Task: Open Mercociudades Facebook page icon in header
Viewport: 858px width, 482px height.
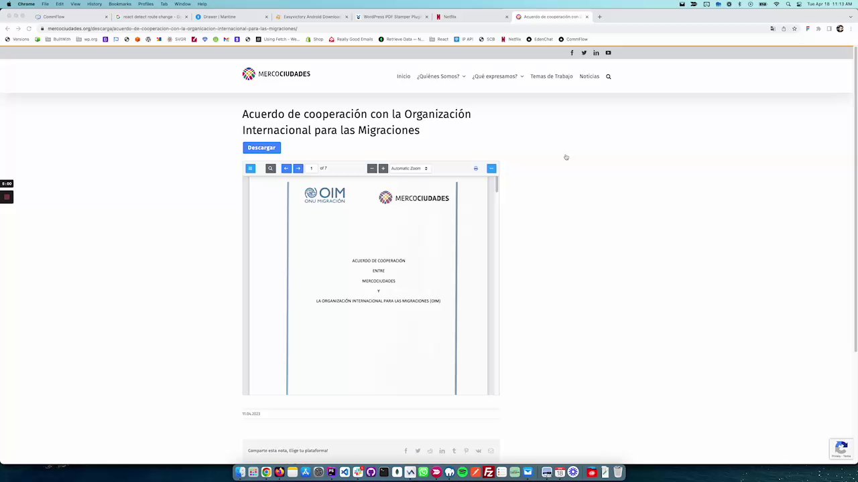Action: pos(572,53)
